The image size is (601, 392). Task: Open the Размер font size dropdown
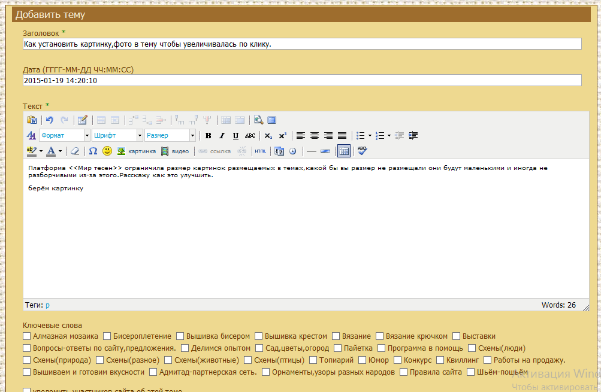point(170,135)
